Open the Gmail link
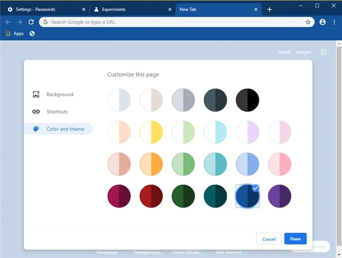This screenshot has width=342, height=258. pos(284,52)
